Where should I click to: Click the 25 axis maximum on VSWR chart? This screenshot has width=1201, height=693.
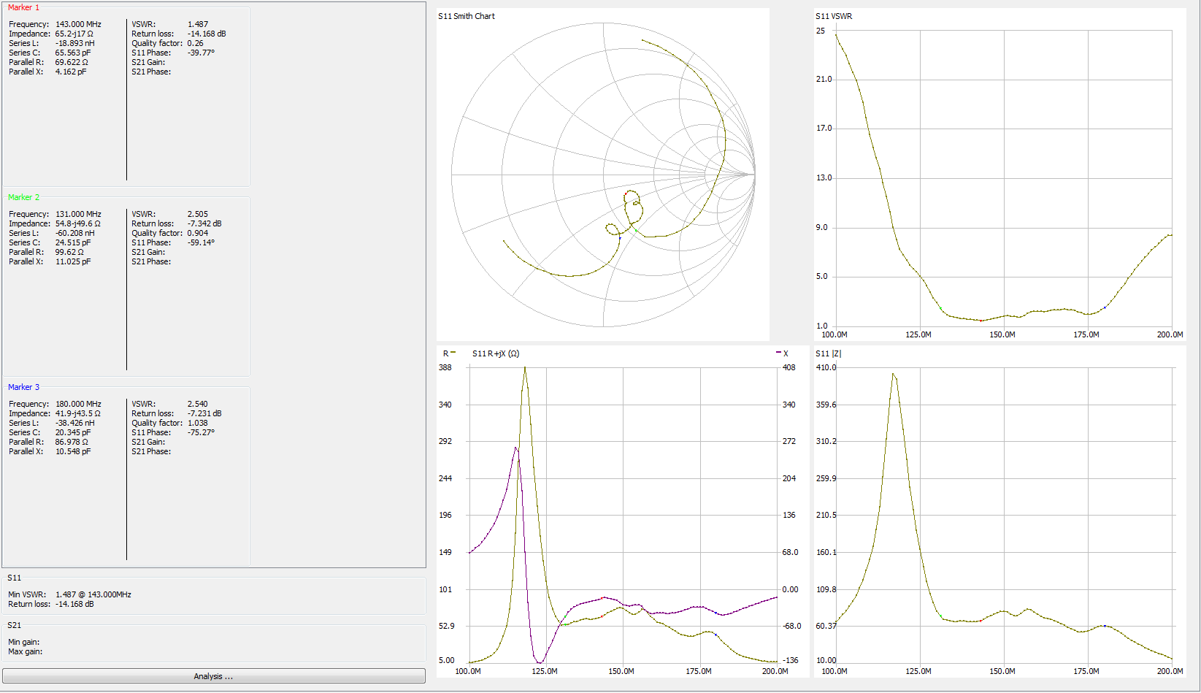pyautogui.click(x=821, y=31)
